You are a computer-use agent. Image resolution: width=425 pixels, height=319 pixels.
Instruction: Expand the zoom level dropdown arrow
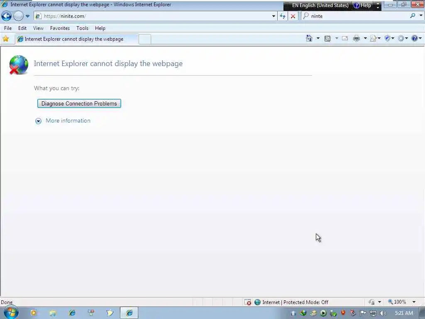tap(414, 302)
